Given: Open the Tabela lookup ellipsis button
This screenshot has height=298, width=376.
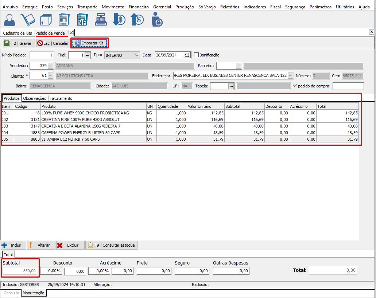Looking at the screenshot, I should [x=231, y=86].
